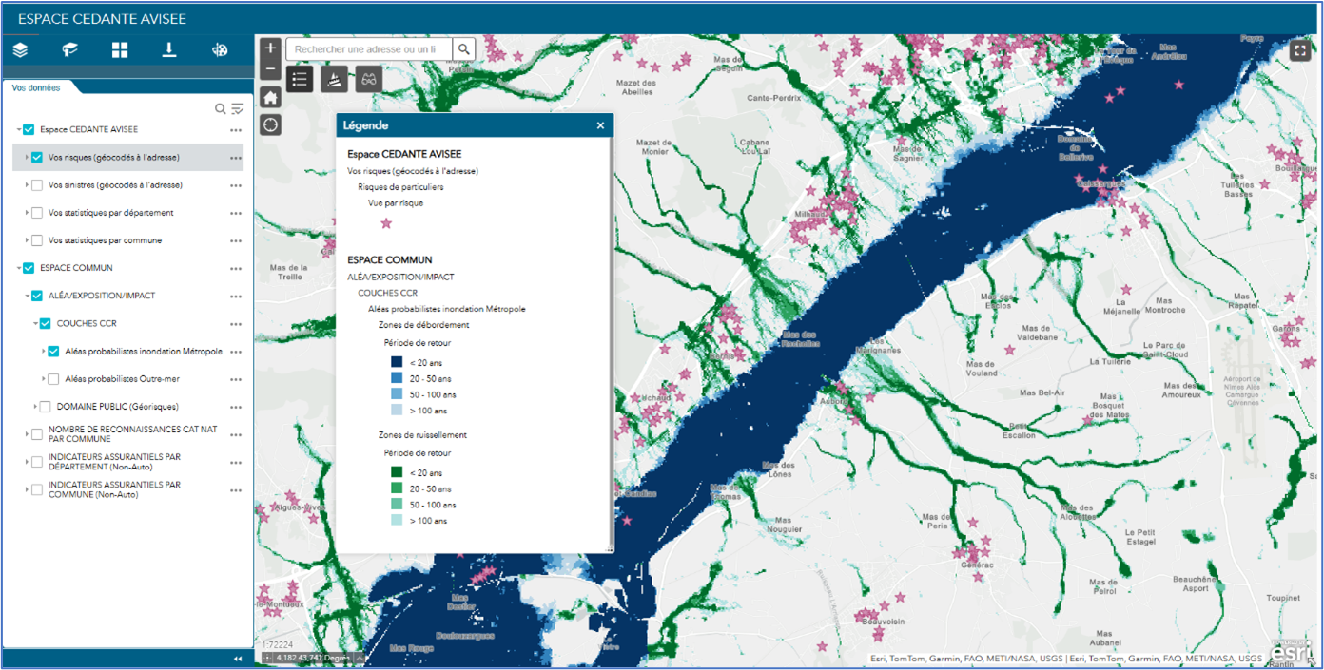Image resolution: width=1324 pixels, height=670 pixels.
Task: Click the download icon in header
Action: point(169,50)
